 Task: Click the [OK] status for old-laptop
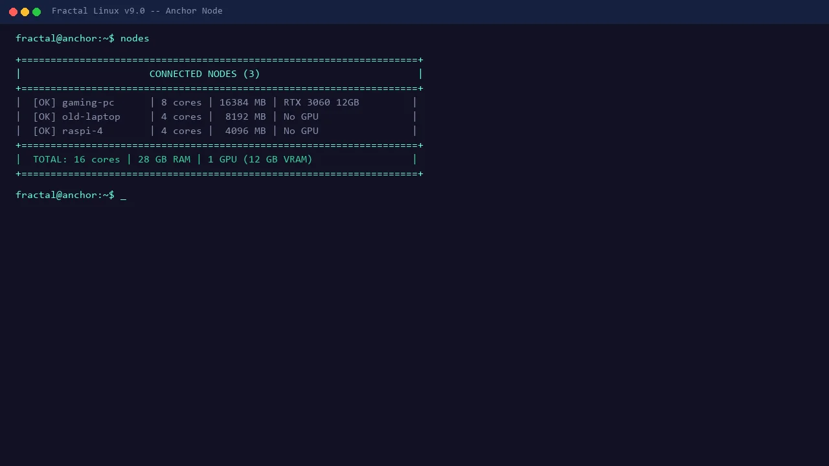[x=45, y=116]
